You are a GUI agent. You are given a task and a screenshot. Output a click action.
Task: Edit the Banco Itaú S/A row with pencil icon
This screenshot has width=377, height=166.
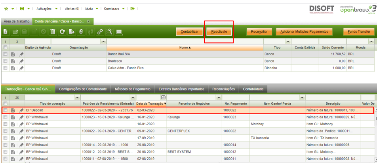[21, 55]
